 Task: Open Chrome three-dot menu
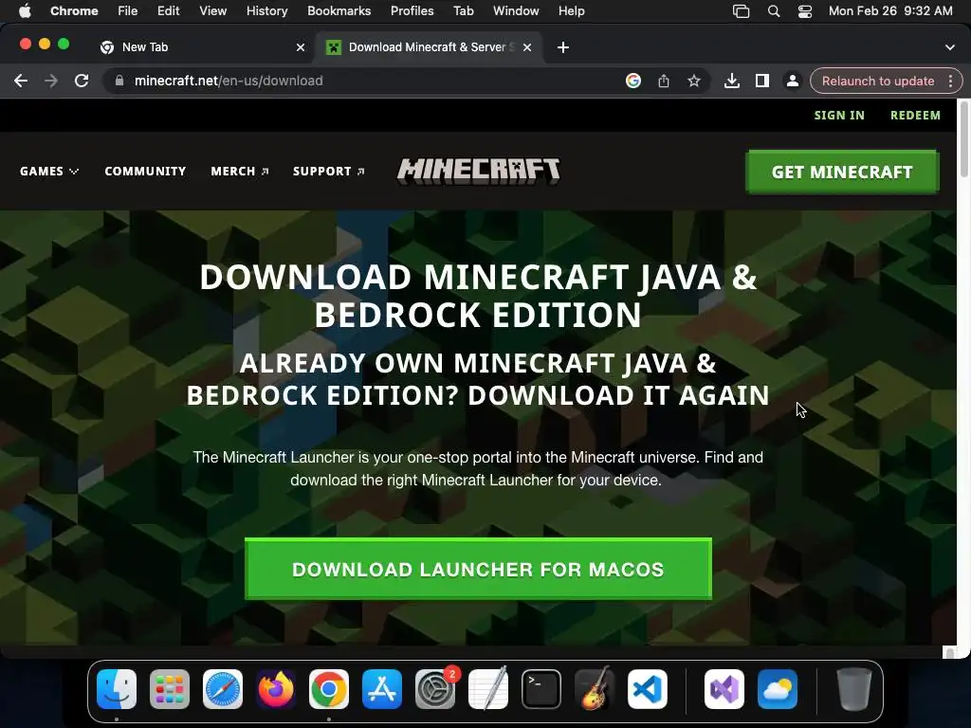(x=950, y=82)
